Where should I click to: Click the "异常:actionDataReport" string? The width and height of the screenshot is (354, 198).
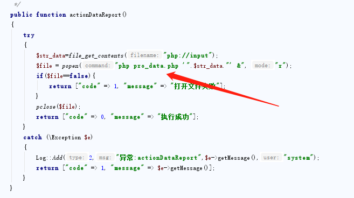158,158
